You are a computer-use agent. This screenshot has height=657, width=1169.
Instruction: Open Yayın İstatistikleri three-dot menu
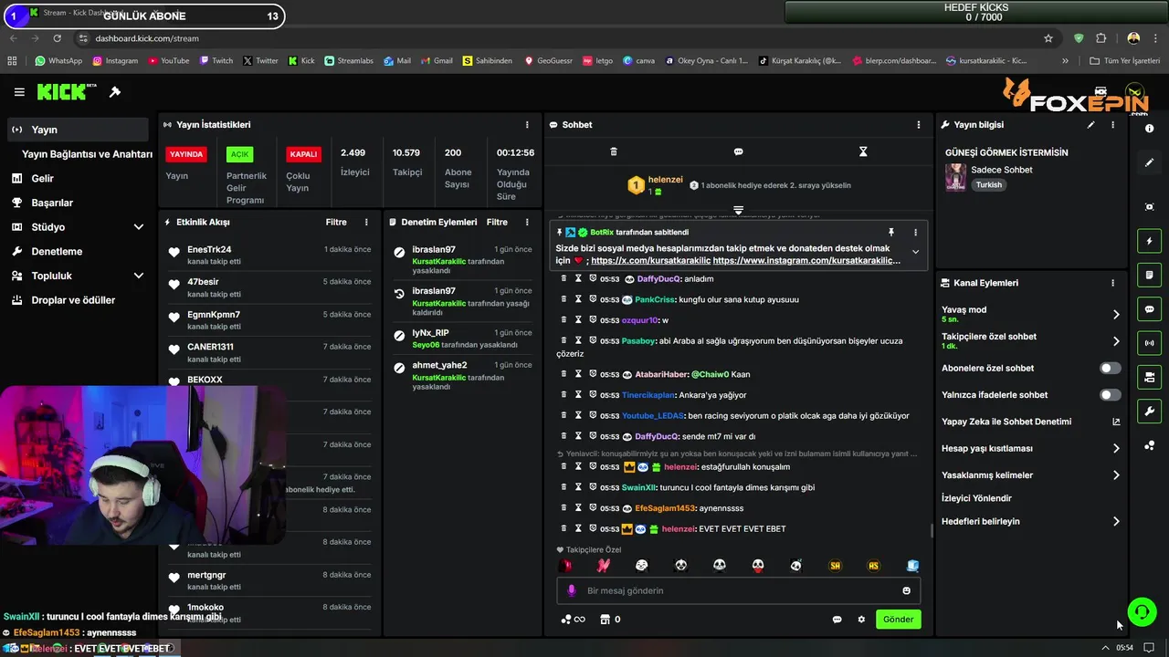point(527,125)
